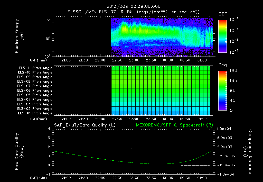Select the 'ELS-08 Pitch Angle' row label
The height and width of the screenshot is (182, 263).
coord(35,81)
